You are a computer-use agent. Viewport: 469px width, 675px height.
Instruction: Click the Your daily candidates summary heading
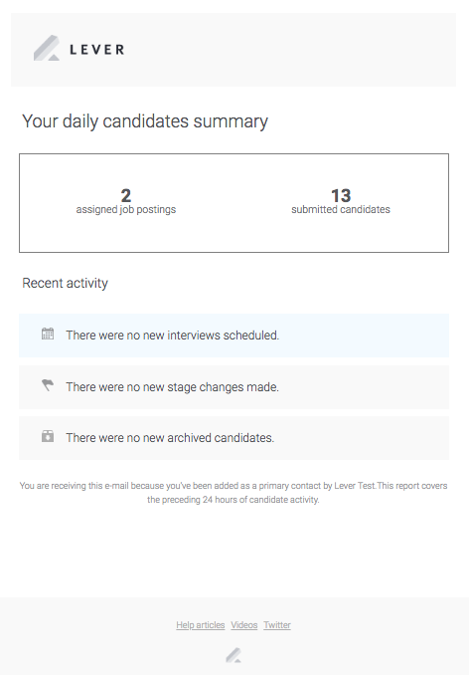pos(145,121)
